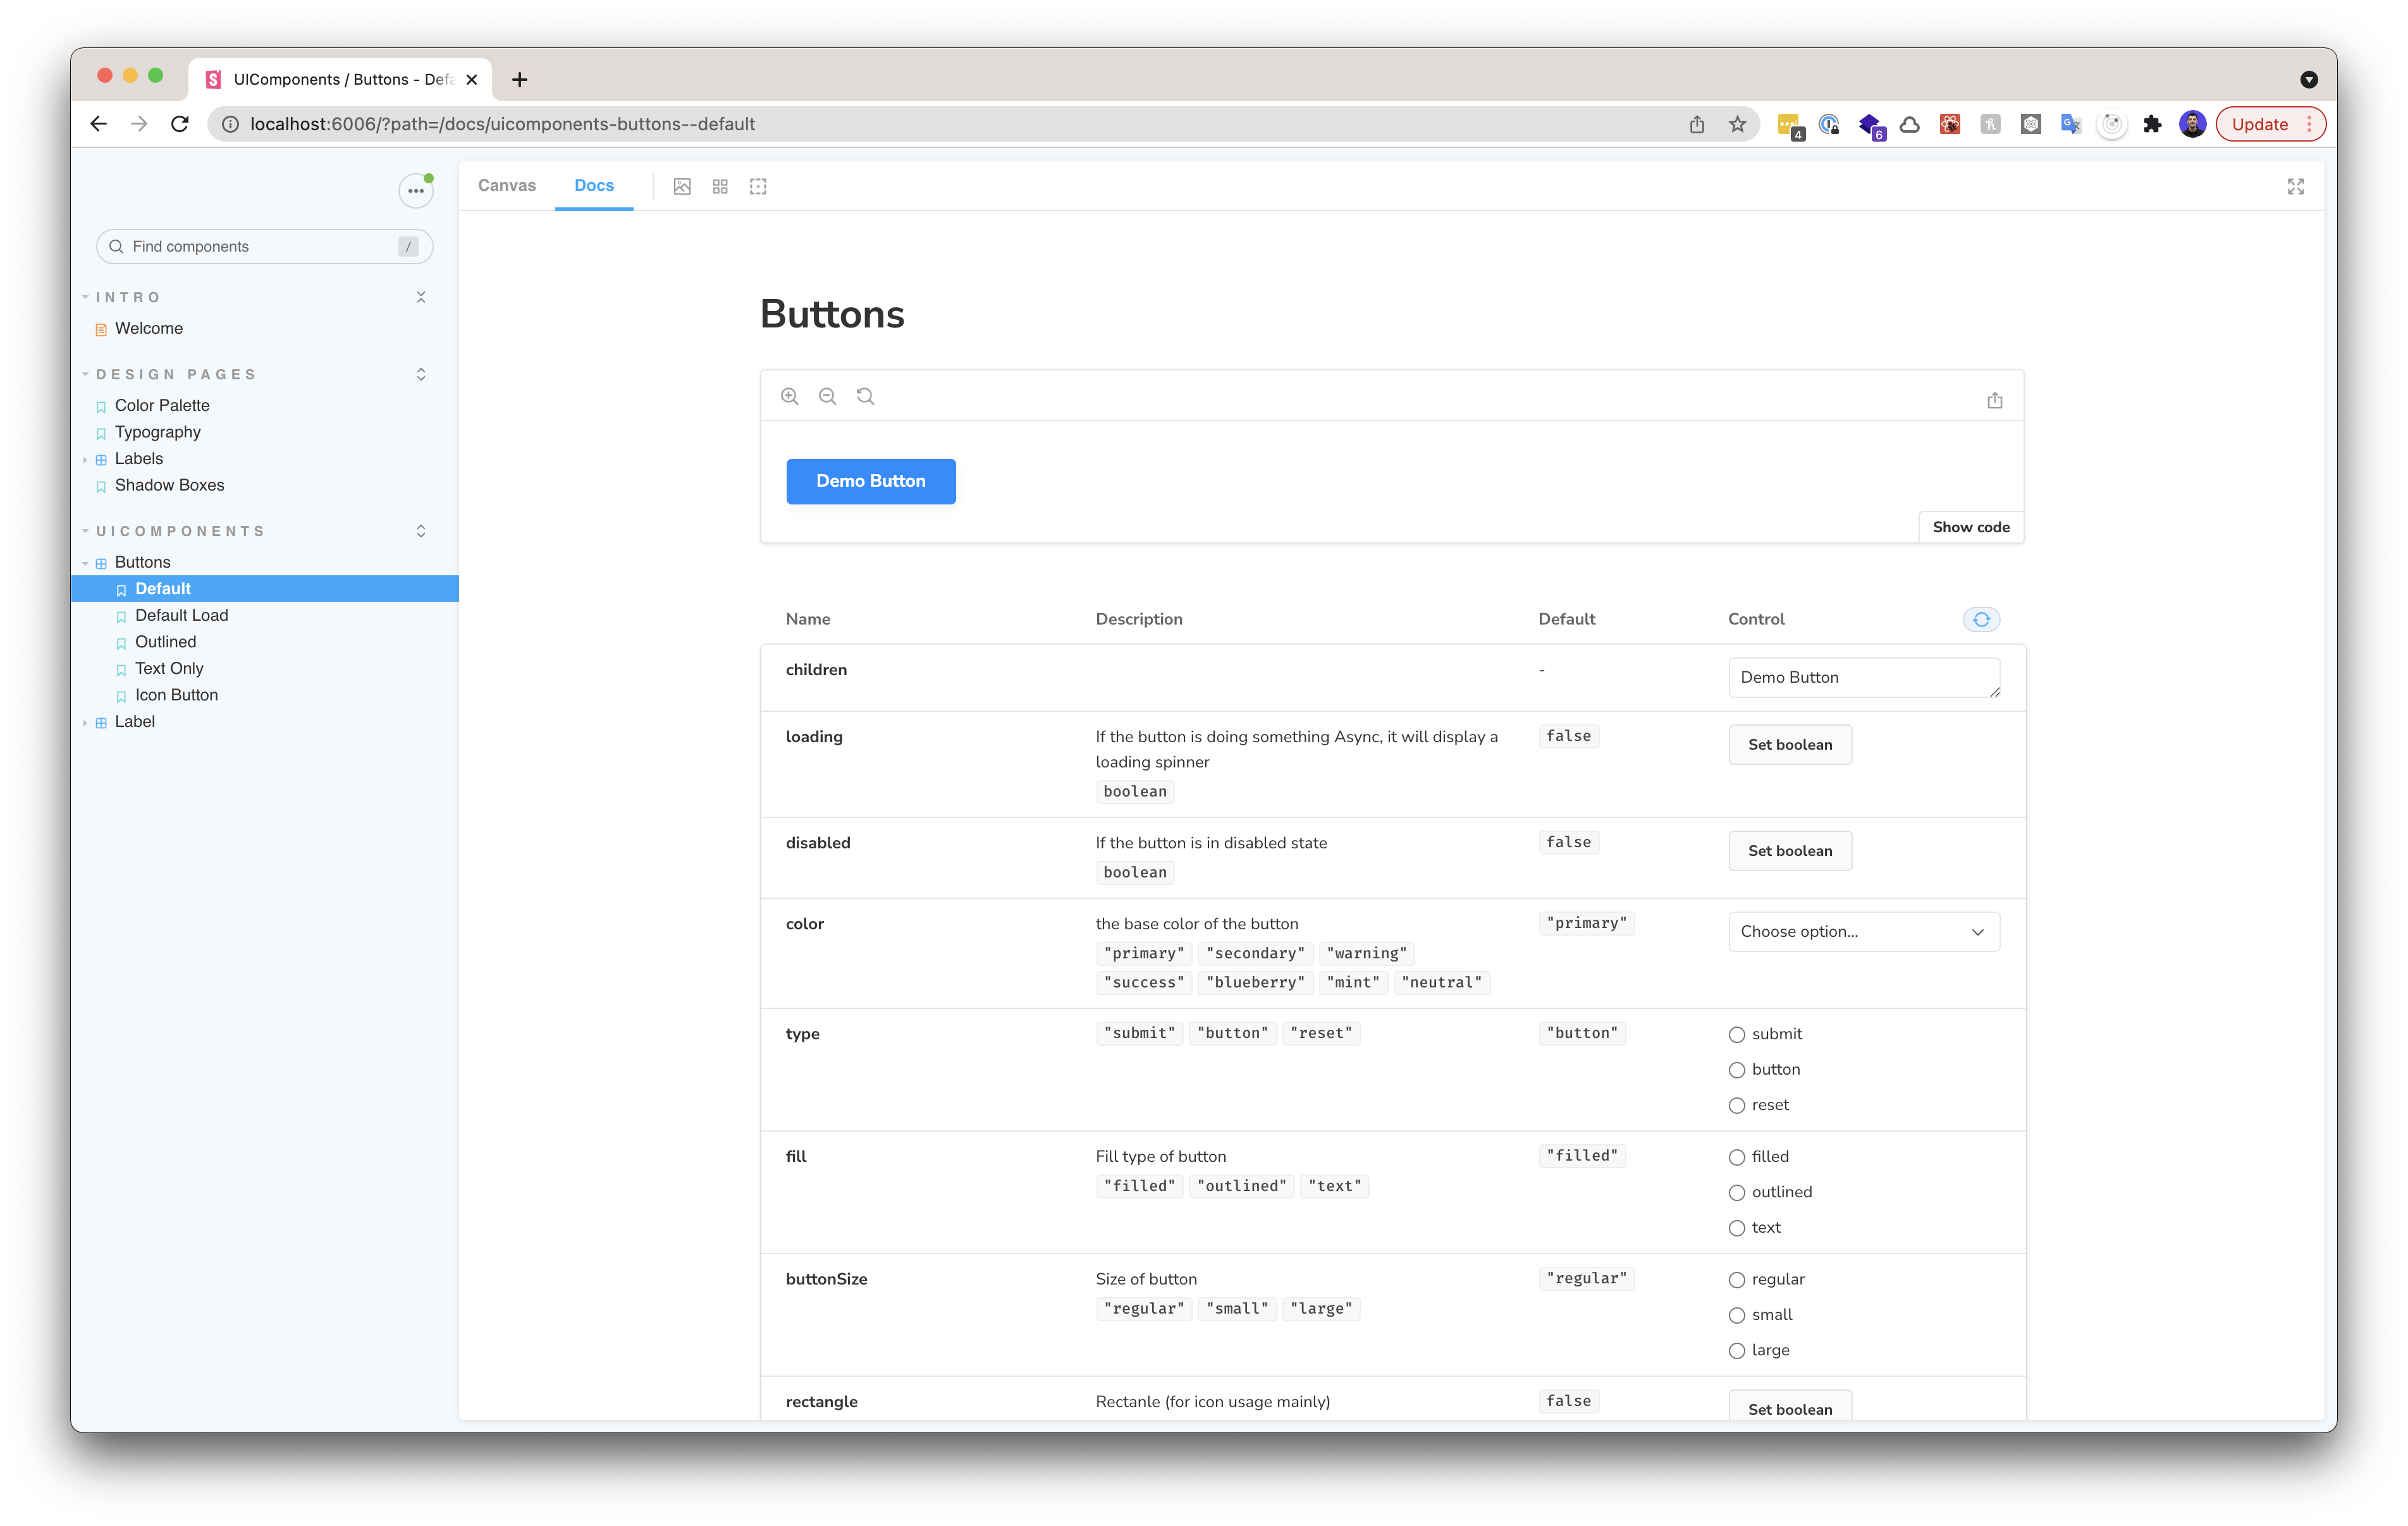Open the Choose option color dropdown
The width and height of the screenshot is (2408, 1526).
(x=1862, y=931)
